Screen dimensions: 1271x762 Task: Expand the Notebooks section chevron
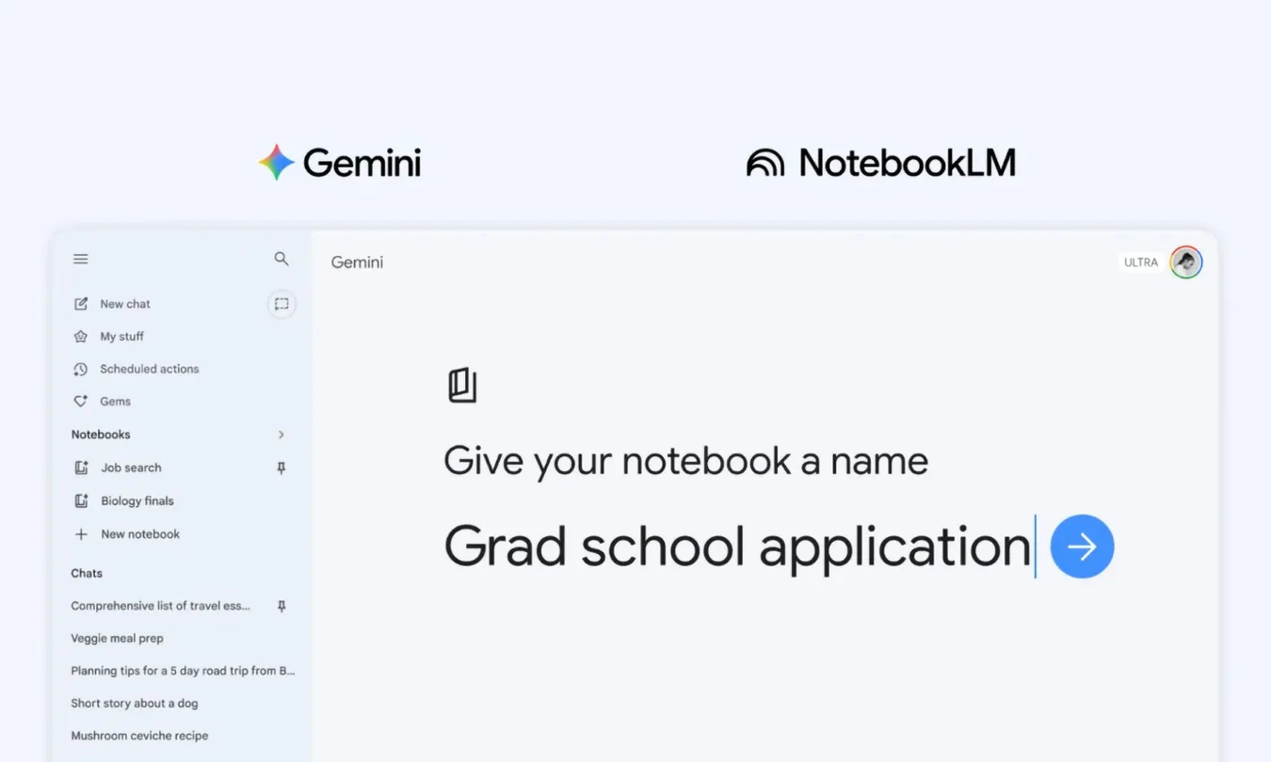coord(281,435)
